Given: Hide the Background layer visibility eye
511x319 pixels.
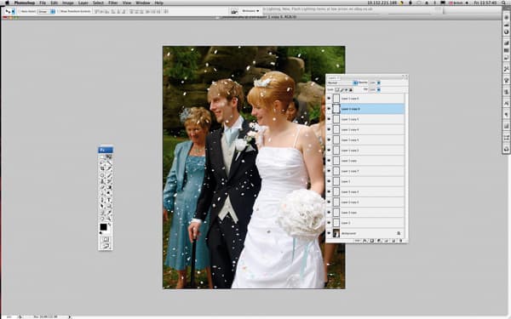Looking at the screenshot, I should point(329,233).
